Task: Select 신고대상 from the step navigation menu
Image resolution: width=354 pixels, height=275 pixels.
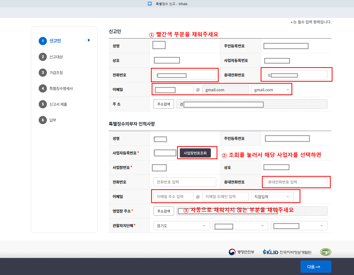Action: [57, 57]
